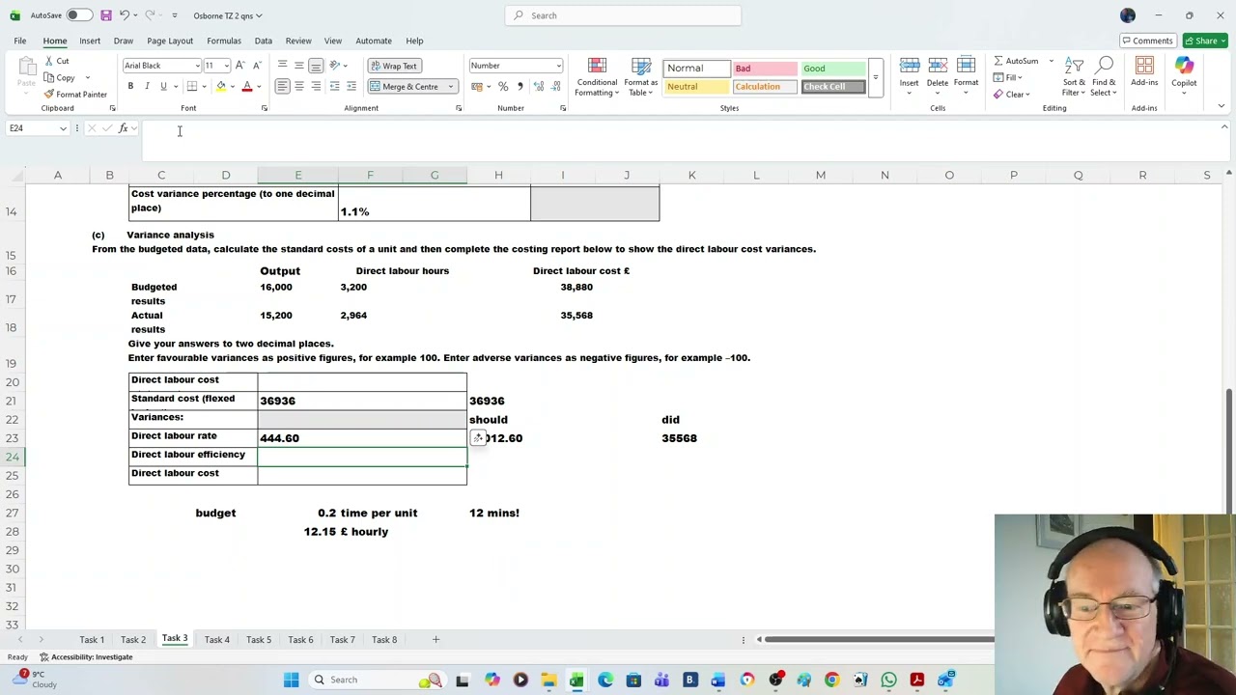Image resolution: width=1236 pixels, height=695 pixels.
Task: Set bottom vertical alignment
Action: click(316, 66)
